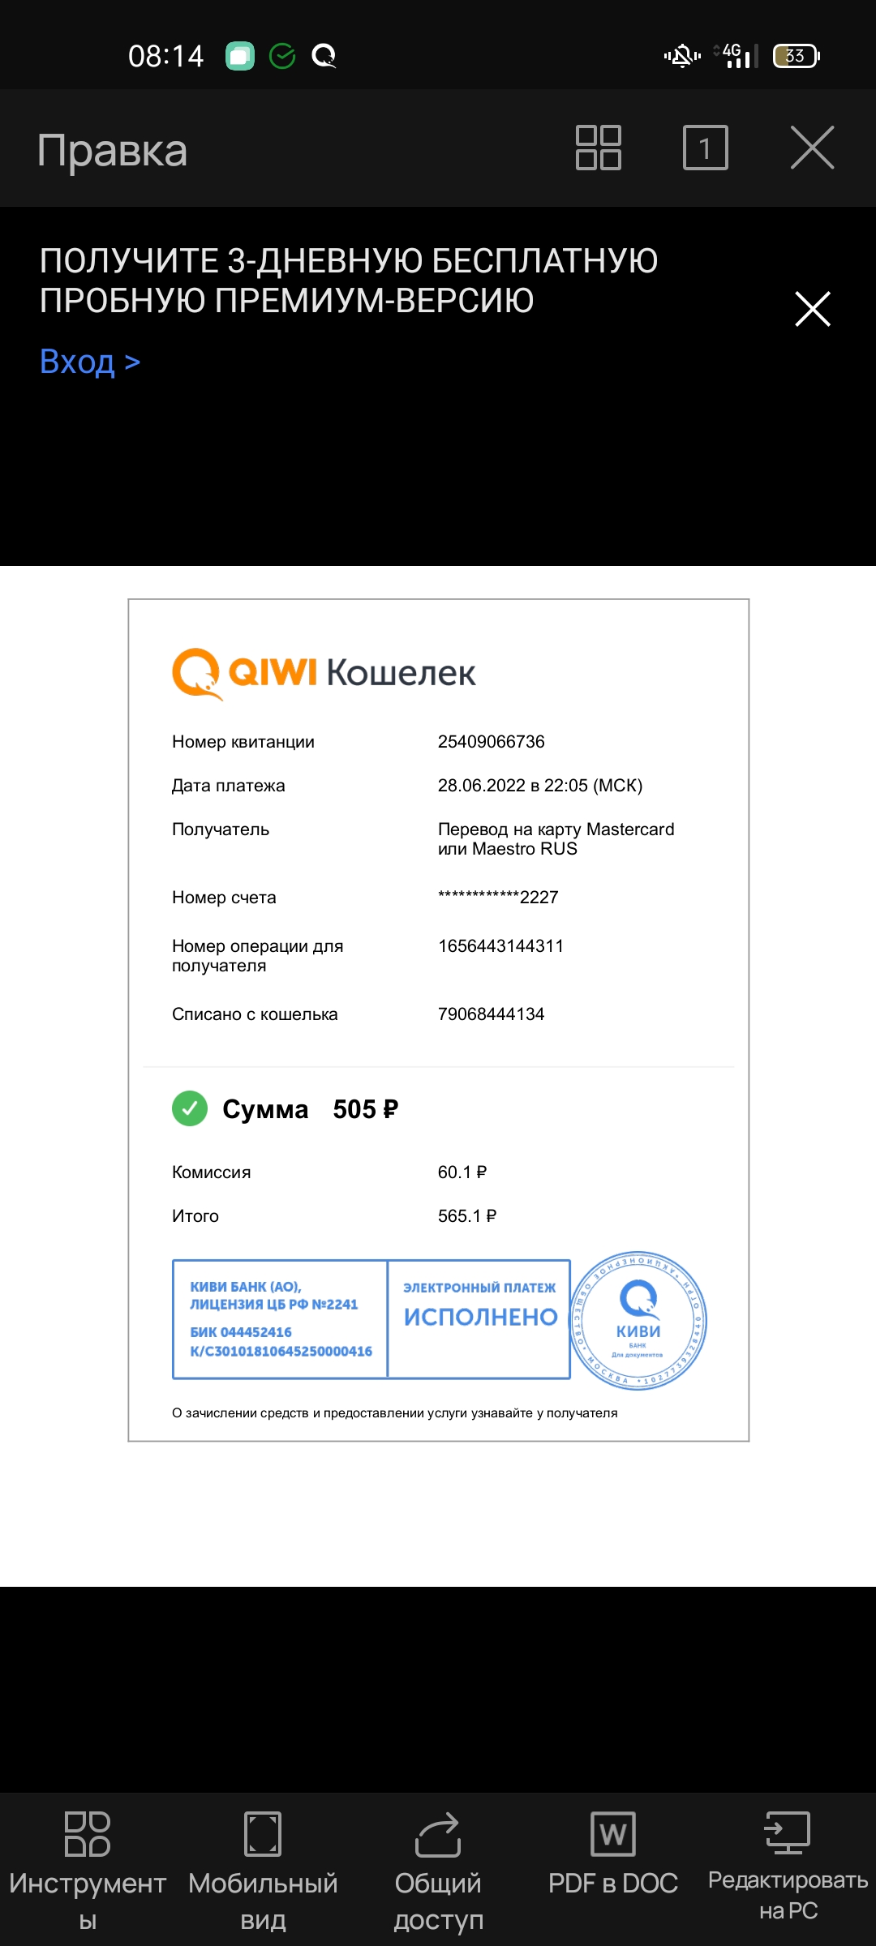The image size is (876, 1946).
Task: Tap the ИСПОЛНЕНО payment status stamp
Action: [479, 1319]
